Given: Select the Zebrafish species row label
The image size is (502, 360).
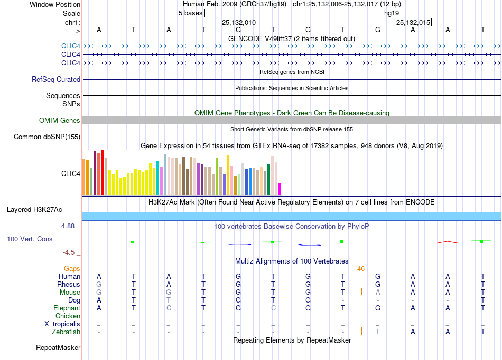Looking at the screenshot, I should [x=66, y=332].
